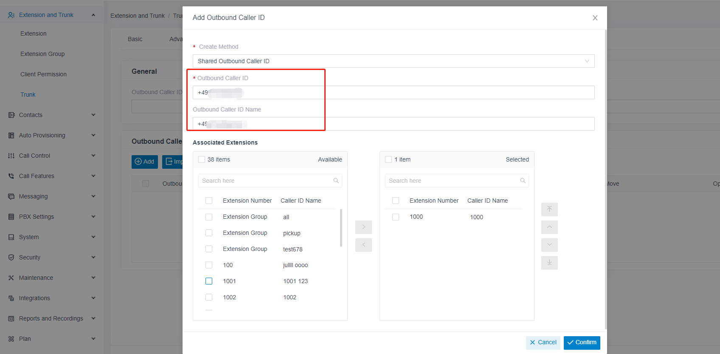The width and height of the screenshot is (720, 354).
Task: Cancel adding outbound caller ID
Action: tap(543, 343)
